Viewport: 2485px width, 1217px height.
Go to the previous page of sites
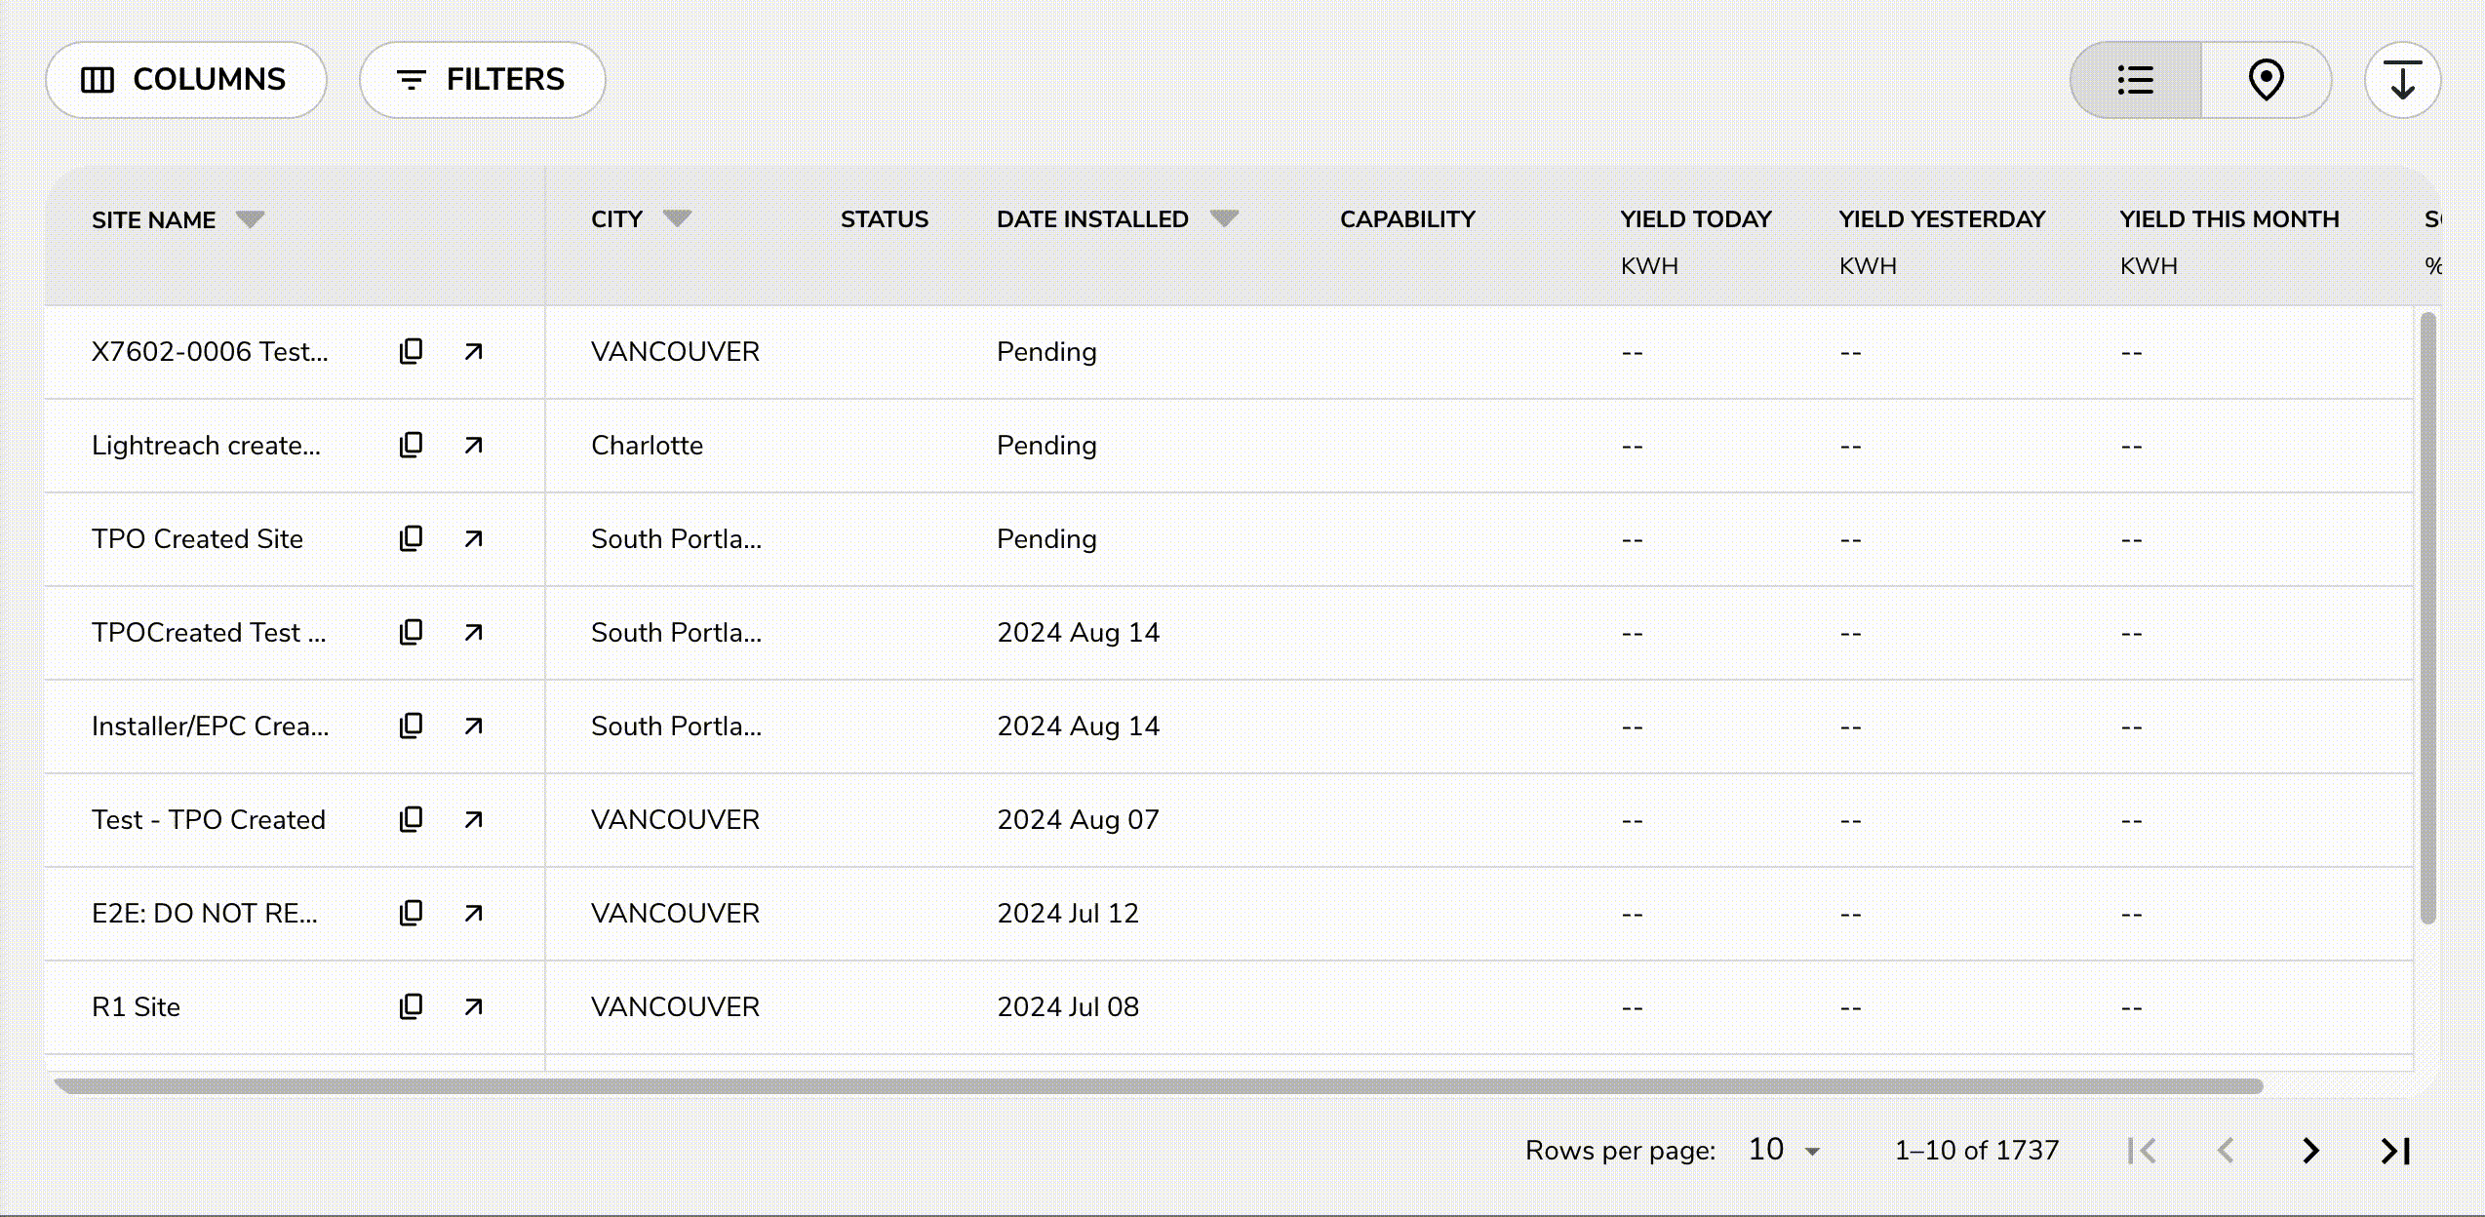[2226, 1151]
